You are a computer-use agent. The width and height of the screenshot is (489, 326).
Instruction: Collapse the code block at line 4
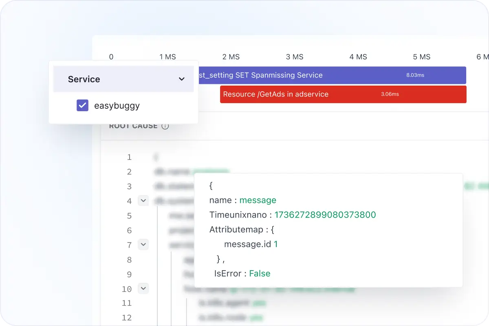143,200
